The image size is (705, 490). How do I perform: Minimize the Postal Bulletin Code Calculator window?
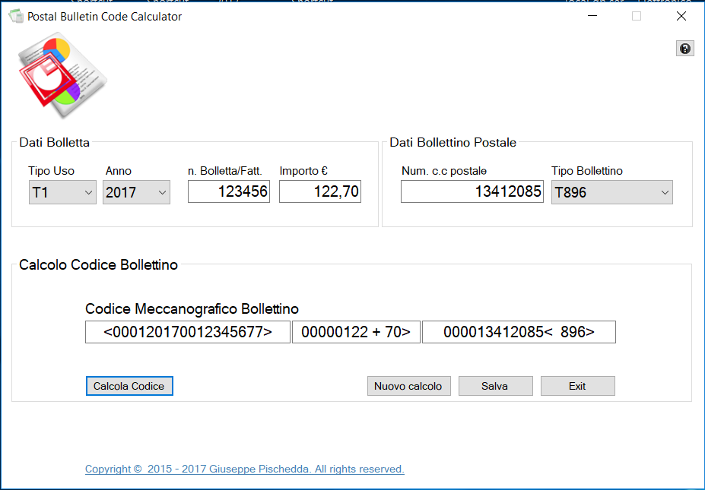592,16
